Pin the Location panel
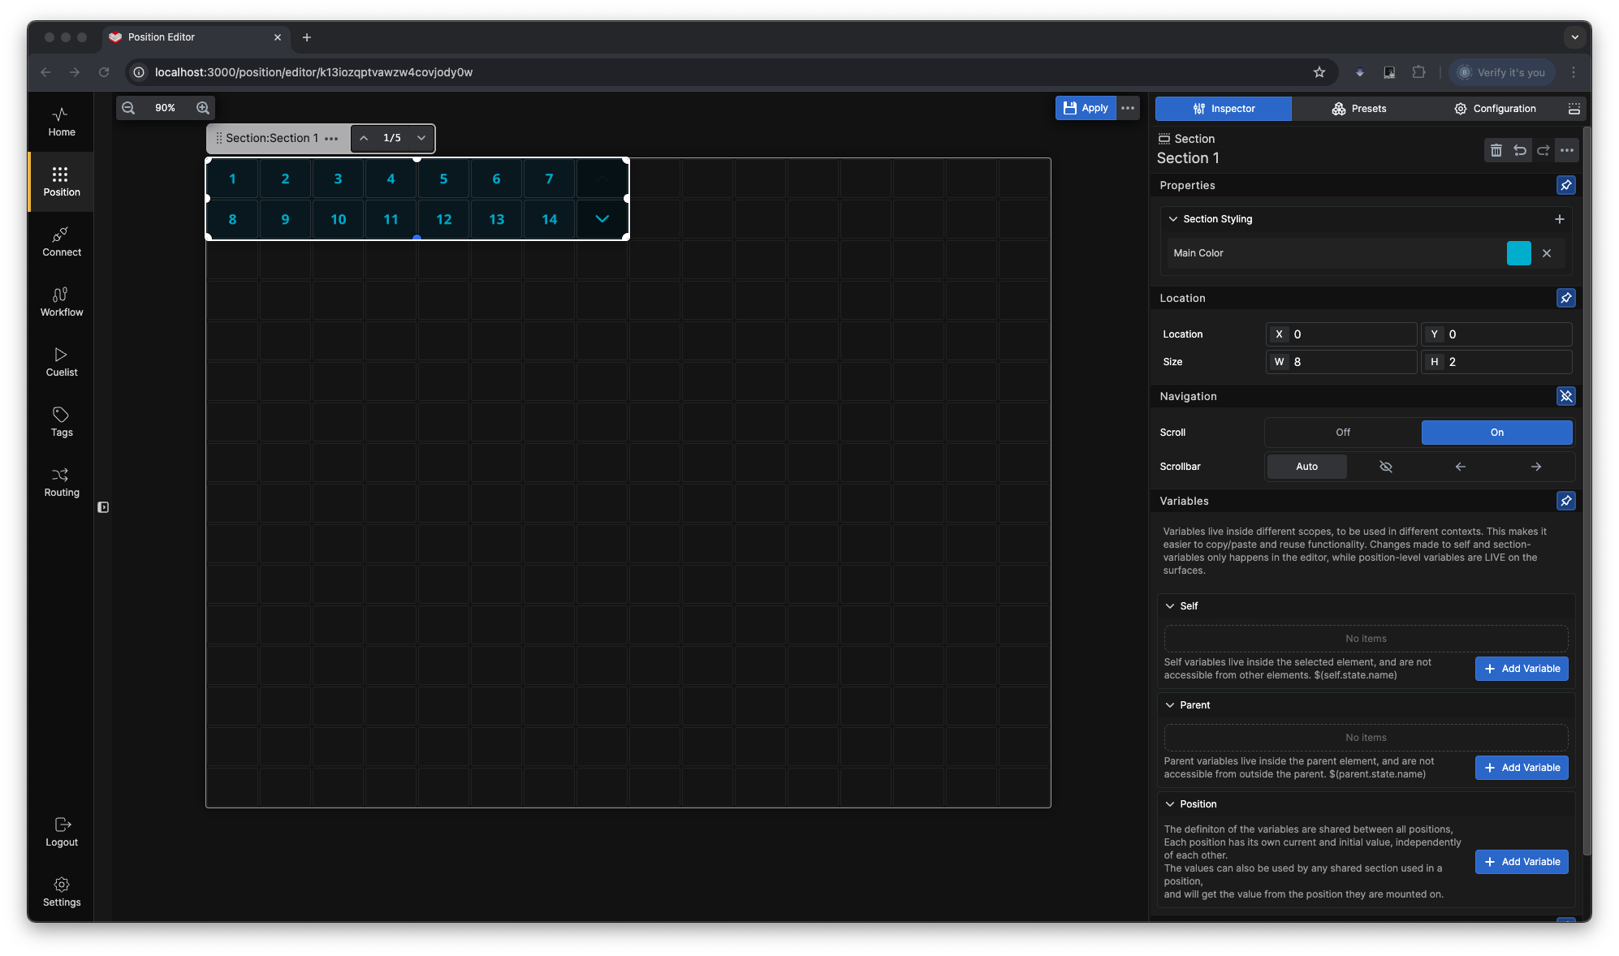 point(1565,298)
